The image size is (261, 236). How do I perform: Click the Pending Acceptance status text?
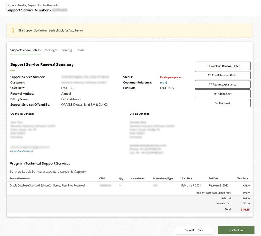pos(171,77)
